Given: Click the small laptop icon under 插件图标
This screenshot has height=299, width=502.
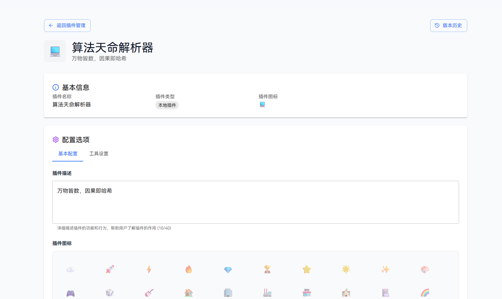Looking at the screenshot, I should [262, 104].
